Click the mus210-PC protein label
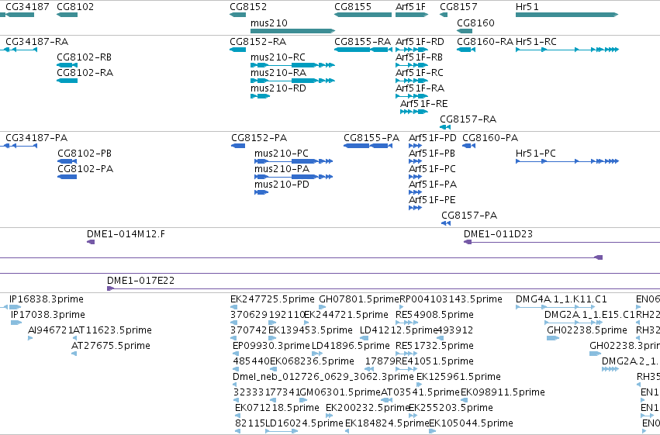The height and width of the screenshot is (435, 660). point(282,154)
